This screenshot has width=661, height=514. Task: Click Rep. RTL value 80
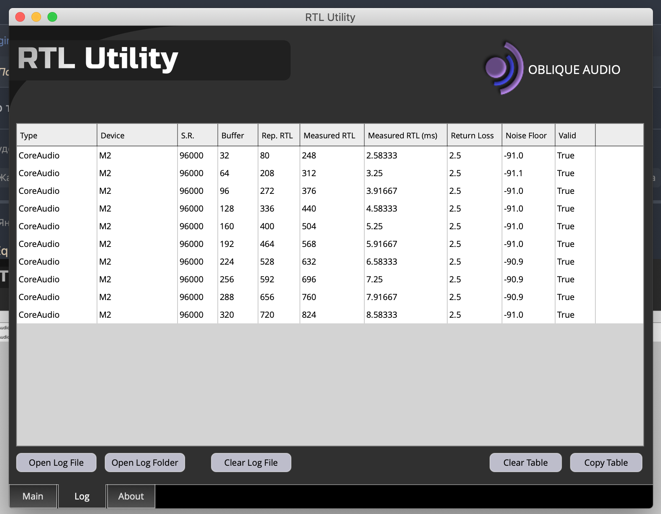(x=279, y=155)
